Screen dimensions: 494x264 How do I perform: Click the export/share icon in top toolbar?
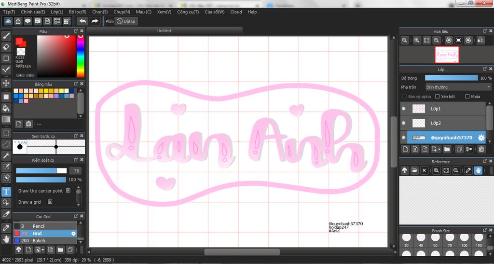(x=18, y=21)
